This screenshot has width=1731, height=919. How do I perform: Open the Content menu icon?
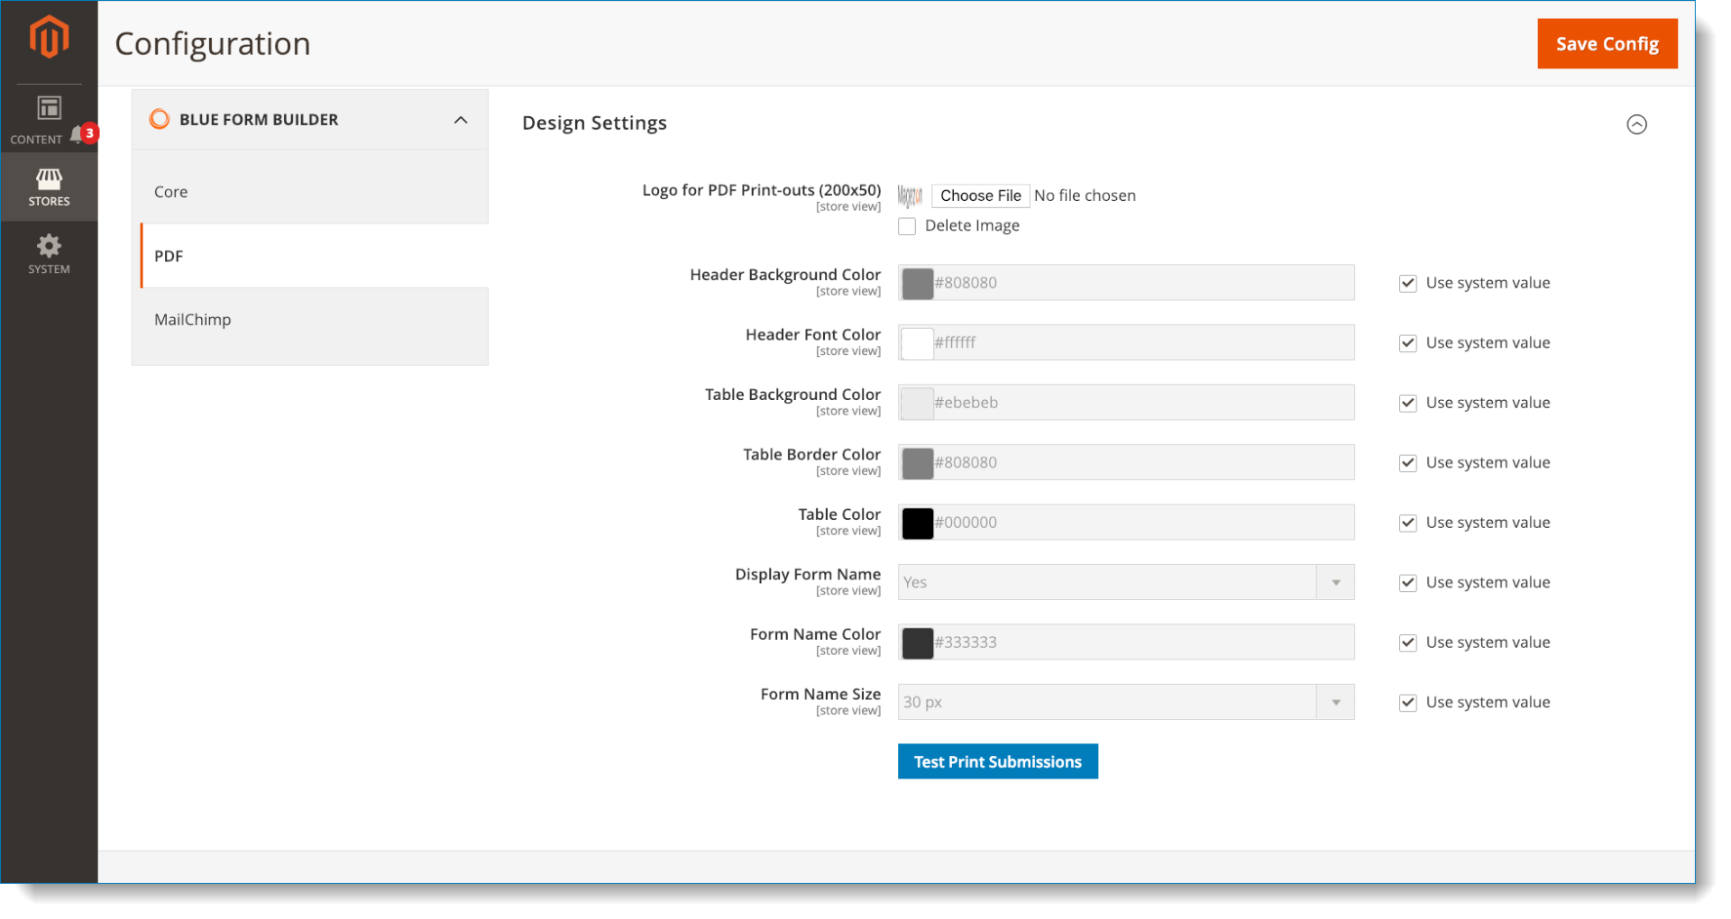(49, 108)
